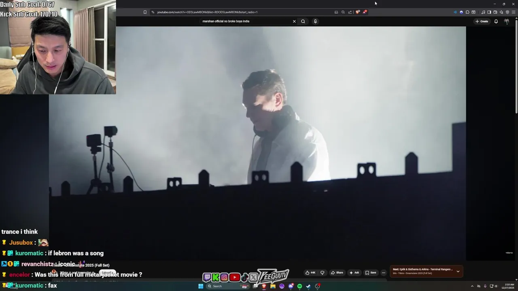Screen dimensions: 518x291
Task: Open Brave browser from the taskbar
Action: 264,286
